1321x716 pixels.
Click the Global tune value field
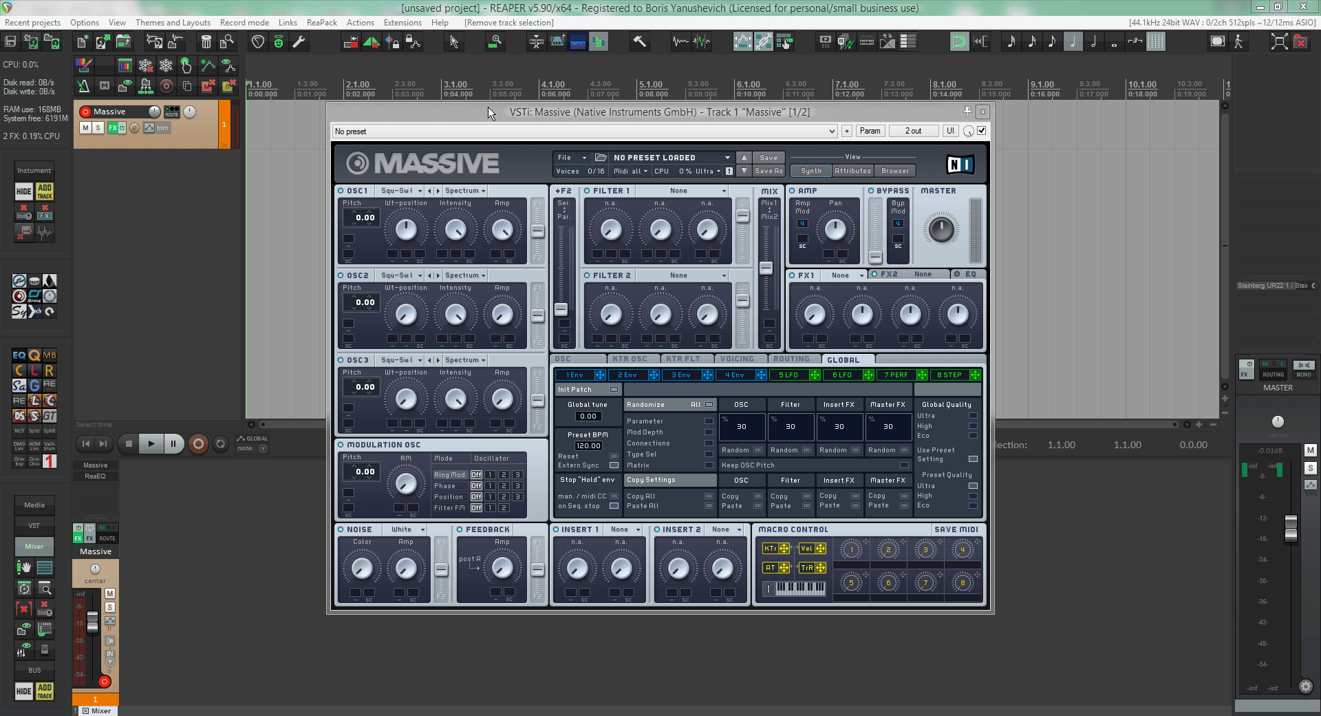point(588,417)
